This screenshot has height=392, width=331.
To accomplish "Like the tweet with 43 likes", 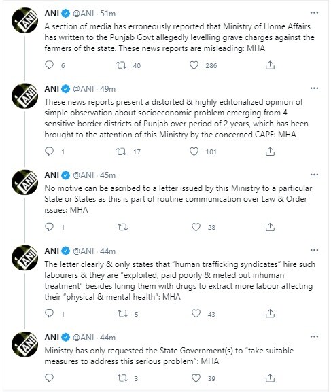I will point(196,313).
